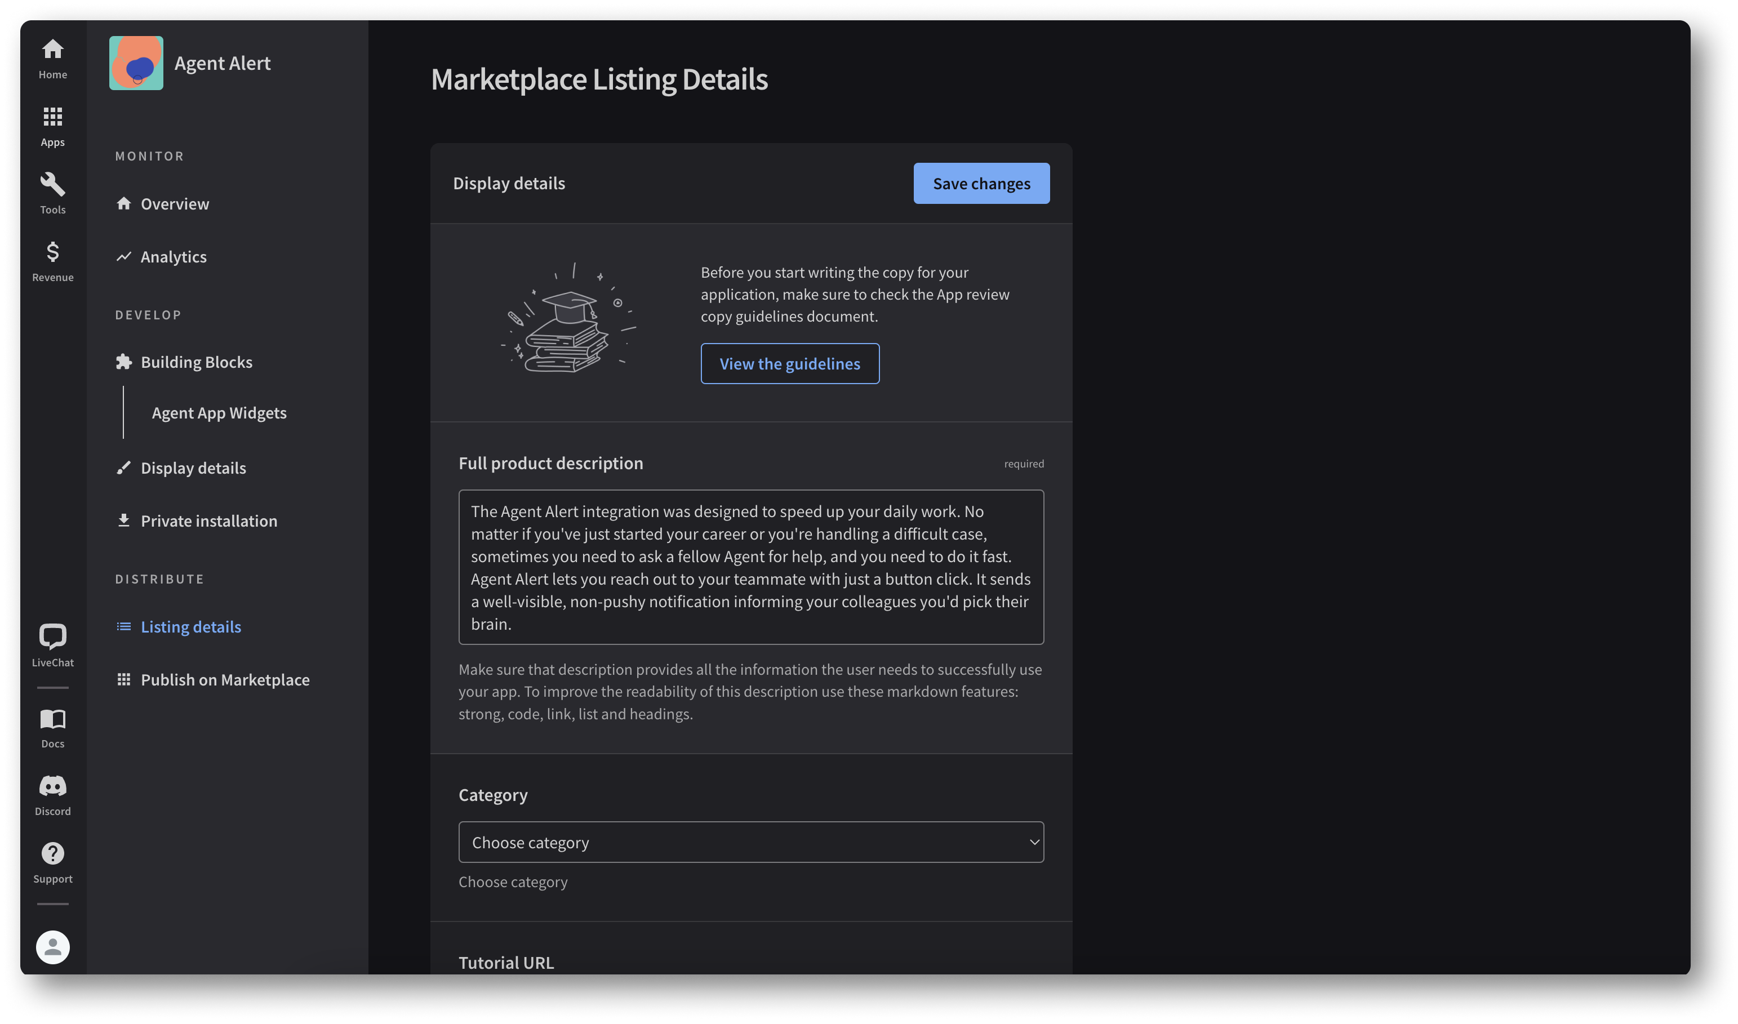
Task: Open the Choose category dropdown
Action: (750, 842)
